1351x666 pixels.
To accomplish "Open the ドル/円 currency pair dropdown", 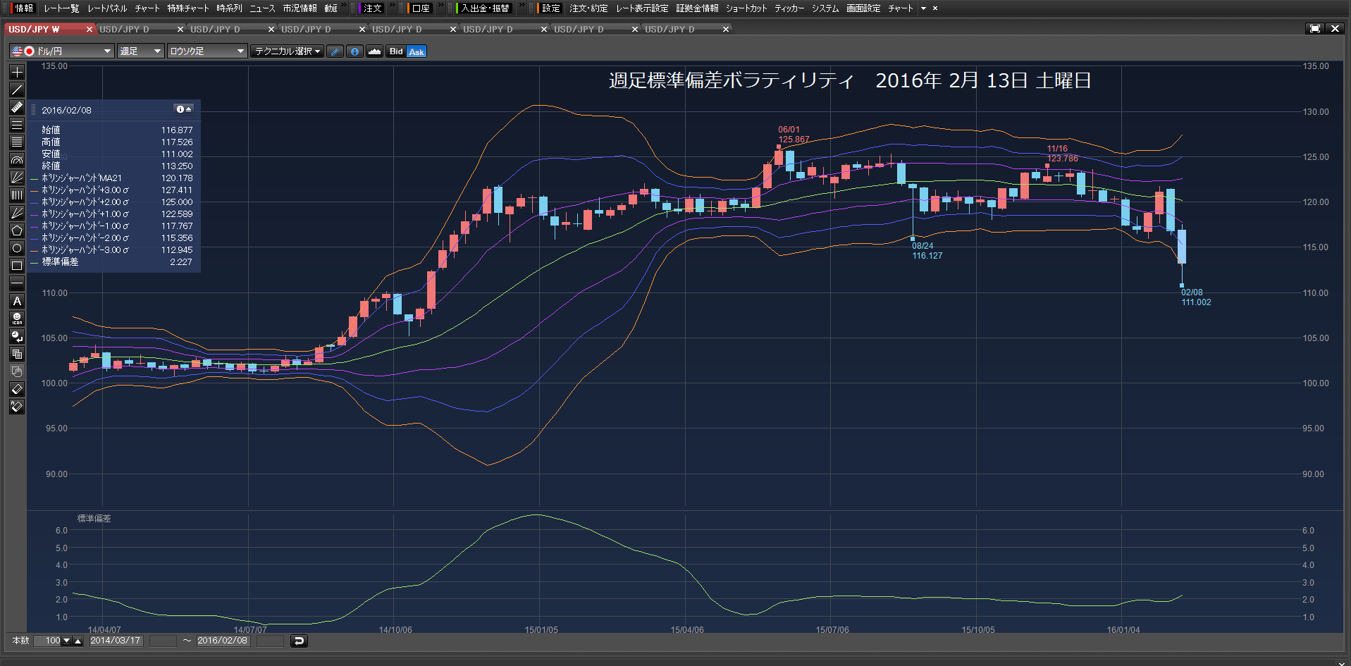I will (61, 51).
